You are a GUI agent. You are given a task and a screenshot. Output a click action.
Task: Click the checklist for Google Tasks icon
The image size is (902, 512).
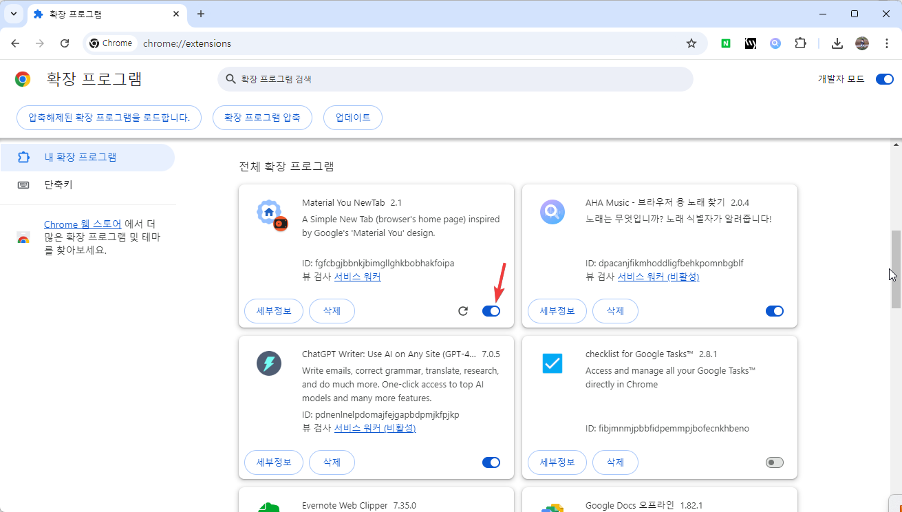click(552, 363)
